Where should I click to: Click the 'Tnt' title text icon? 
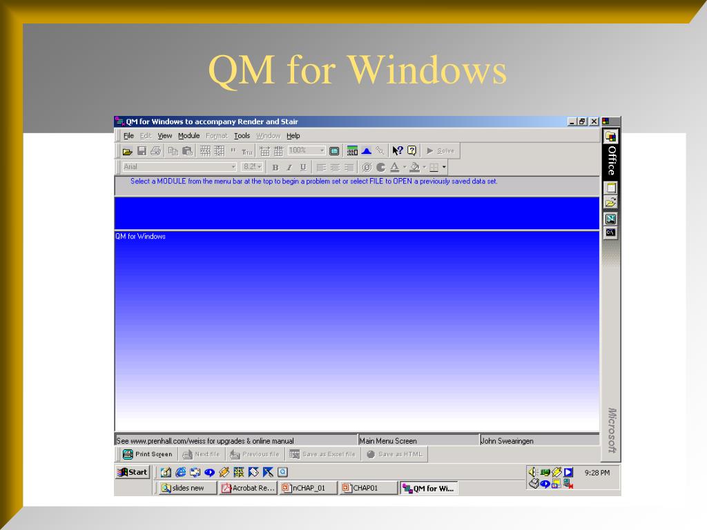pyautogui.click(x=247, y=151)
